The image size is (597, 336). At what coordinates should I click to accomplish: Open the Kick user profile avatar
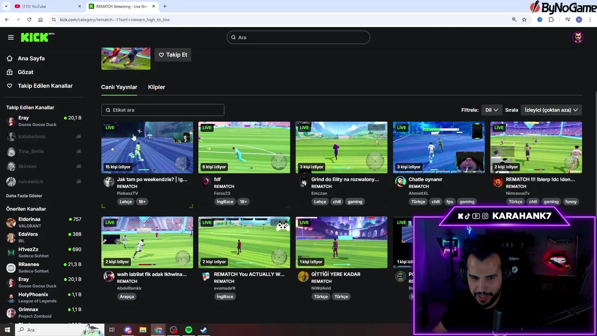578,37
